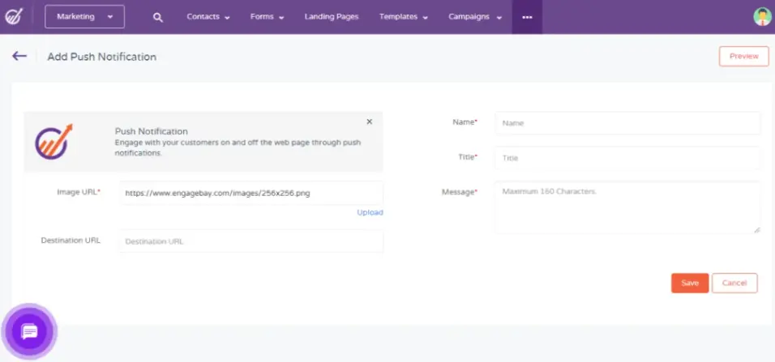775x362 pixels.
Task: Click the Push Notification banner logo image
Action: tap(54, 141)
